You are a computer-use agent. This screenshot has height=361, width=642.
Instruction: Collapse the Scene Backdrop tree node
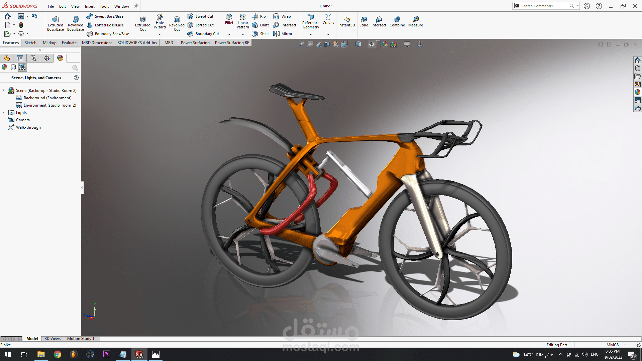coord(3,90)
